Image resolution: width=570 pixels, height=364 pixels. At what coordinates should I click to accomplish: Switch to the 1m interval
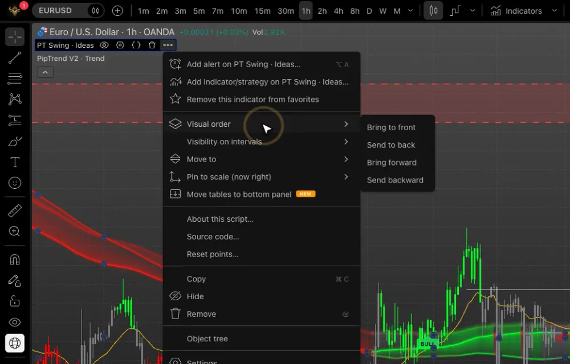143,11
